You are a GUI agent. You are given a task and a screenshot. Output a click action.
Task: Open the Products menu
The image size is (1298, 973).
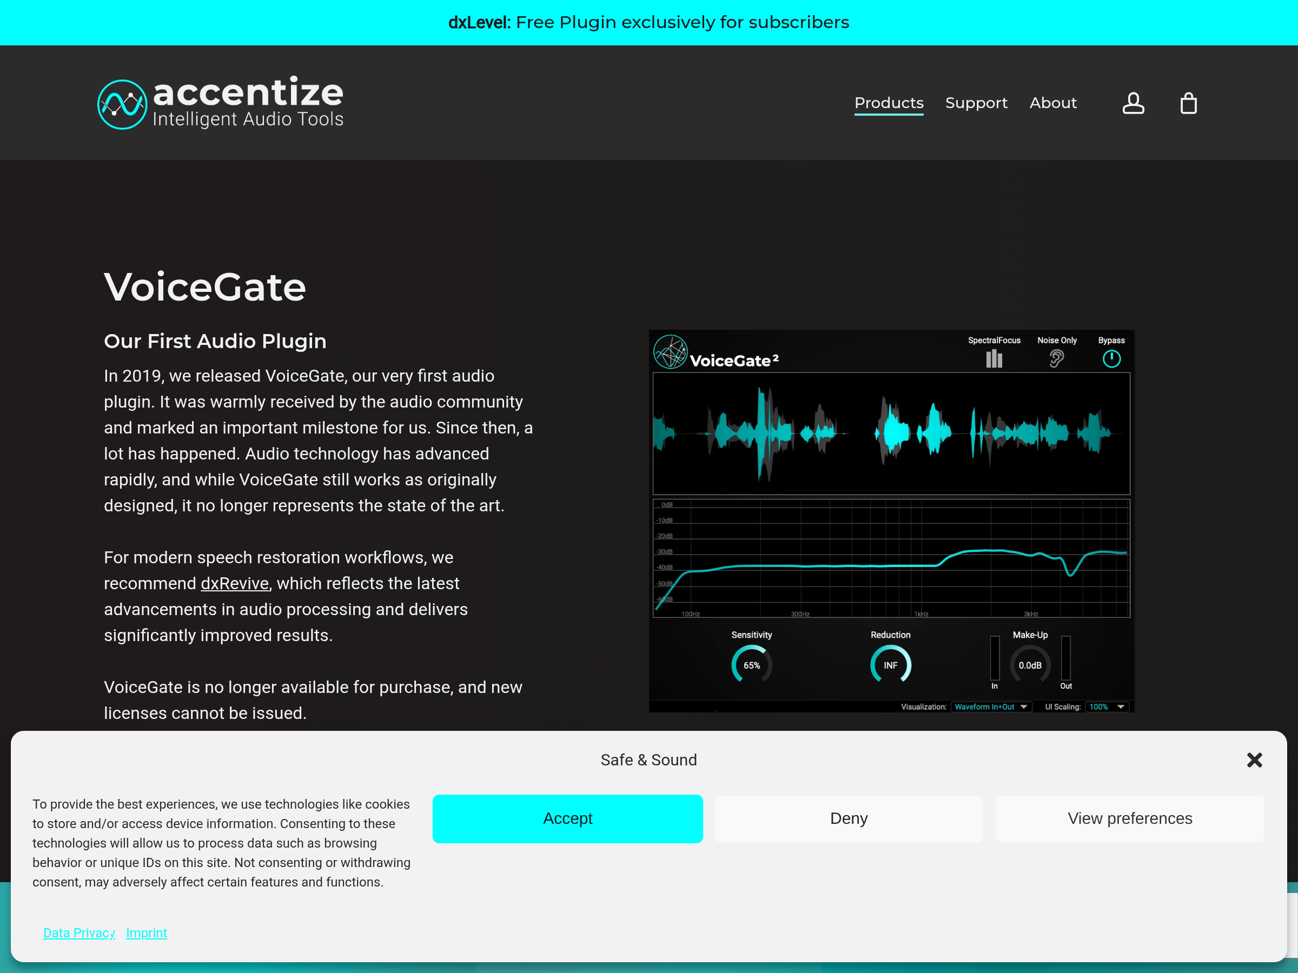click(889, 103)
